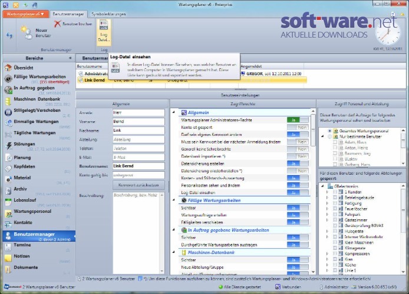The width and height of the screenshot is (409, 294).
Task: Open Archiv sidebar entry
Action: pyautogui.click(x=39, y=191)
